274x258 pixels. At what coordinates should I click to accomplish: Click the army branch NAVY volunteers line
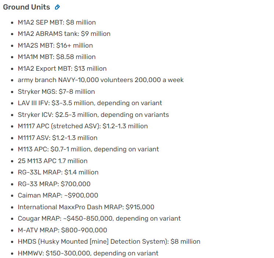pos(101,80)
